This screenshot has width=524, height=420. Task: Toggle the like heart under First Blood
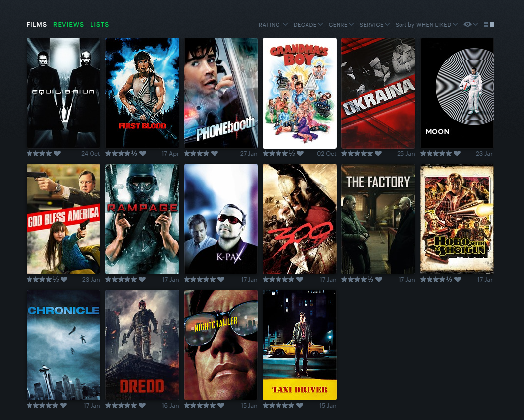click(143, 154)
